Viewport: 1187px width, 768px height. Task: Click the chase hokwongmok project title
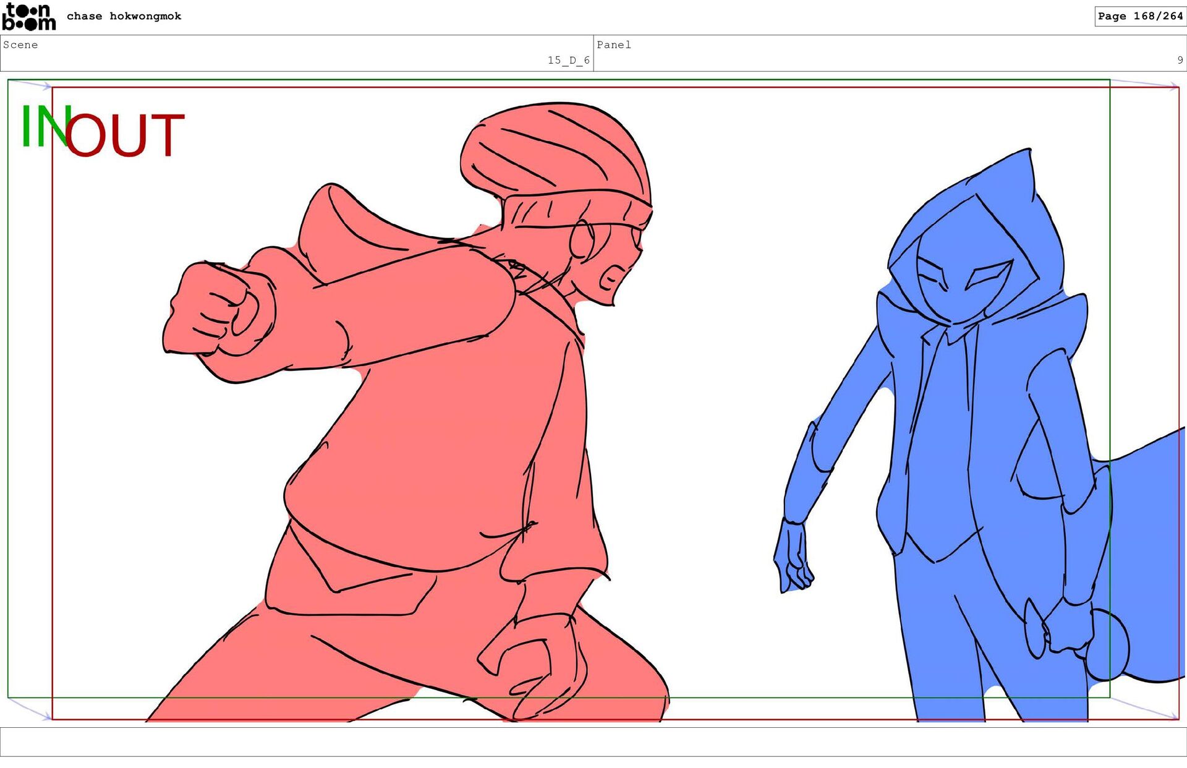click(124, 16)
